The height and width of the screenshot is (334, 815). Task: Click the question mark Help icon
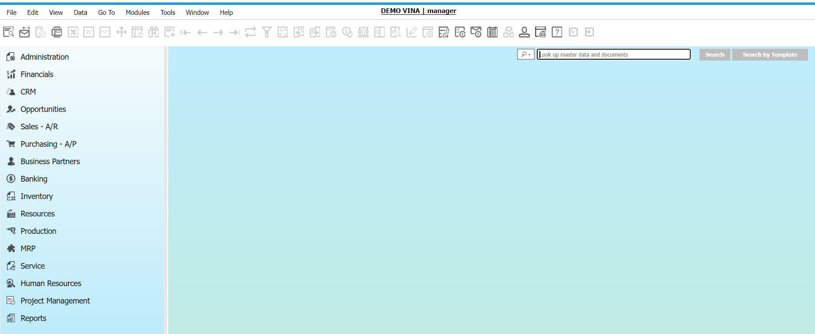557,32
